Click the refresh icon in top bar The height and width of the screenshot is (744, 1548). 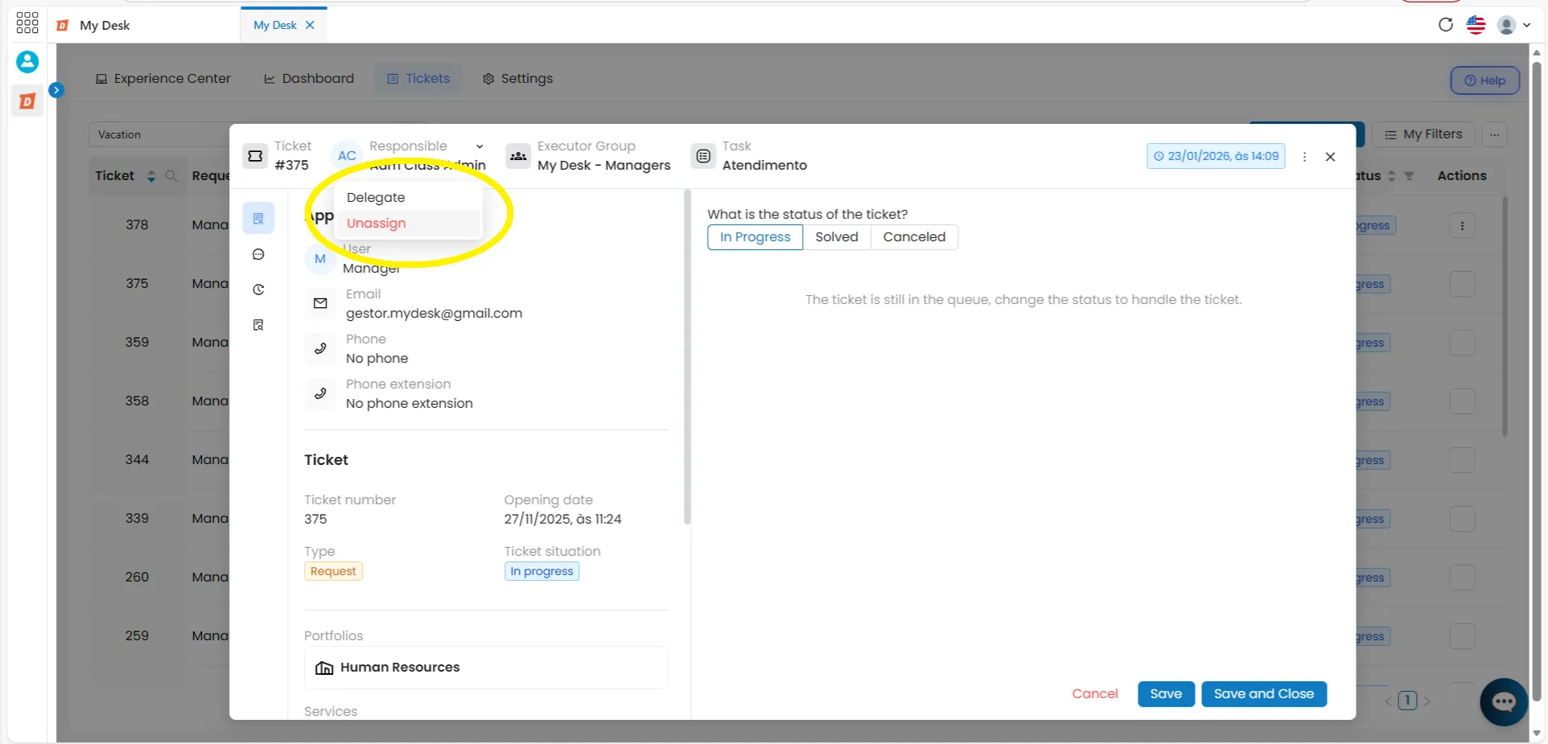(1446, 24)
